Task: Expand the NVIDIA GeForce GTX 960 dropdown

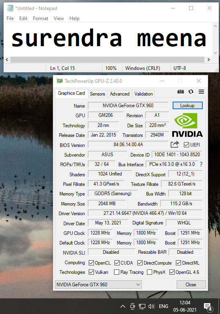Action: click(98, 285)
